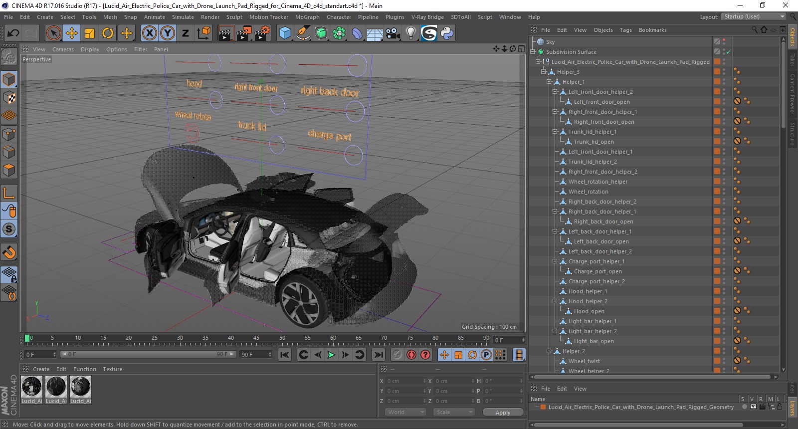Open Object Manager Tags menu
This screenshot has height=429, width=798.
click(x=625, y=30)
